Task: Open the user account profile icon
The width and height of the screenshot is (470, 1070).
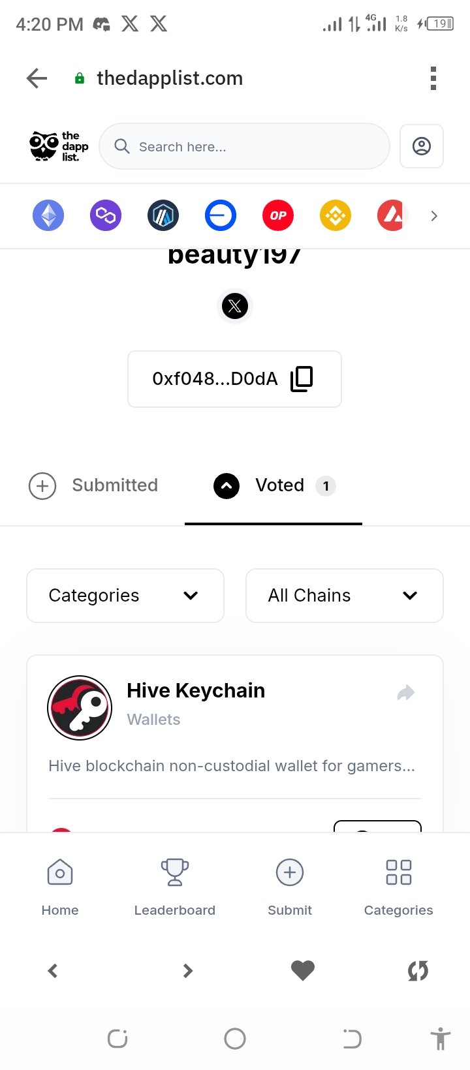Action: click(422, 146)
